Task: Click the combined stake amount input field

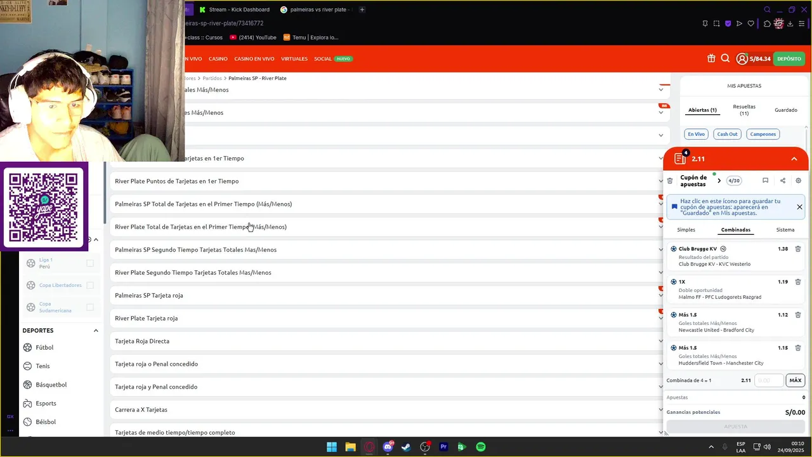Action: click(x=769, y=380)
